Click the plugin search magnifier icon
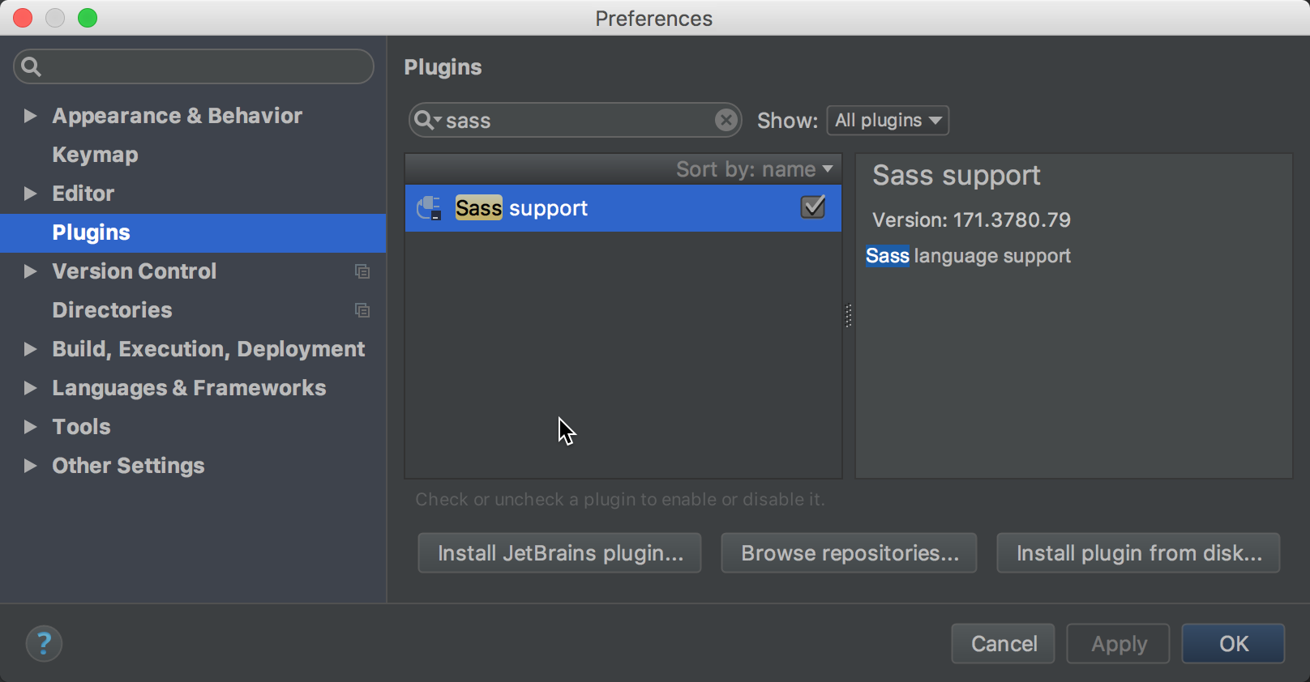This screenshot has height=682, width=1310. (x=425, y=121)
